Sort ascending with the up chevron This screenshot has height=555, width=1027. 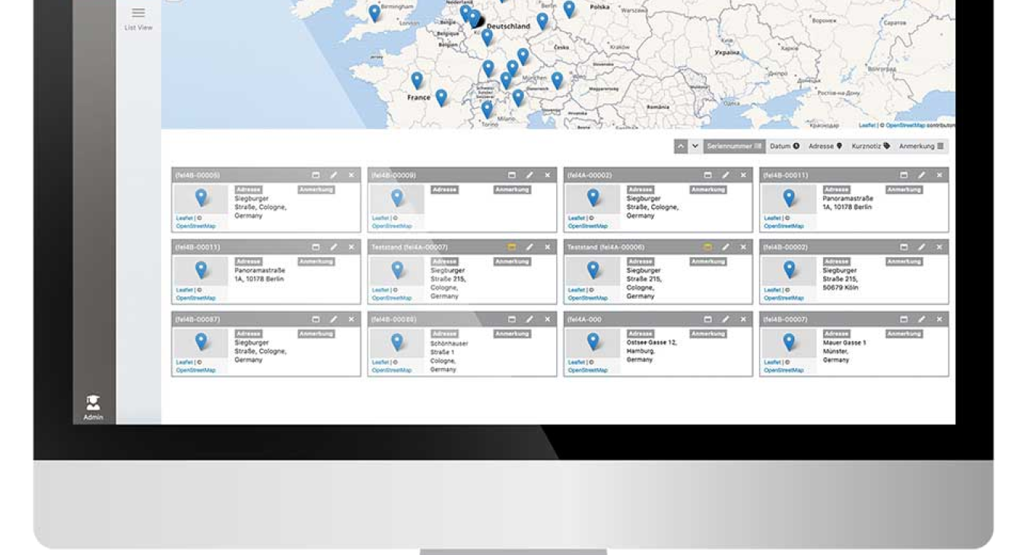(681, 146)
